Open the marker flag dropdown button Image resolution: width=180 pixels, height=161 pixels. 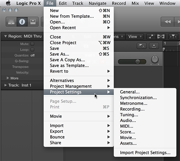[141, 46]
